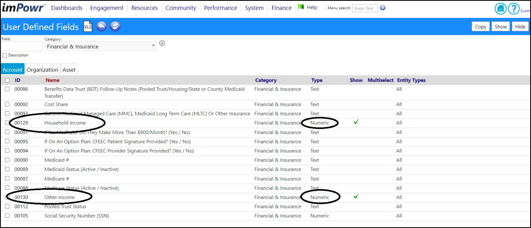Sort by the Type column header
The height and width of the screenshot is (228, 531).
(x=317, y=80)
